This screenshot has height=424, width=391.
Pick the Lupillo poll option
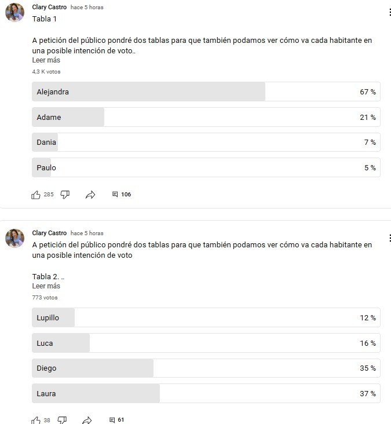[206, 317]
